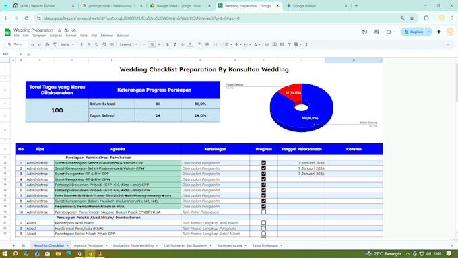
Task: Open the Windows Start menu
Action: pos(5,253)
